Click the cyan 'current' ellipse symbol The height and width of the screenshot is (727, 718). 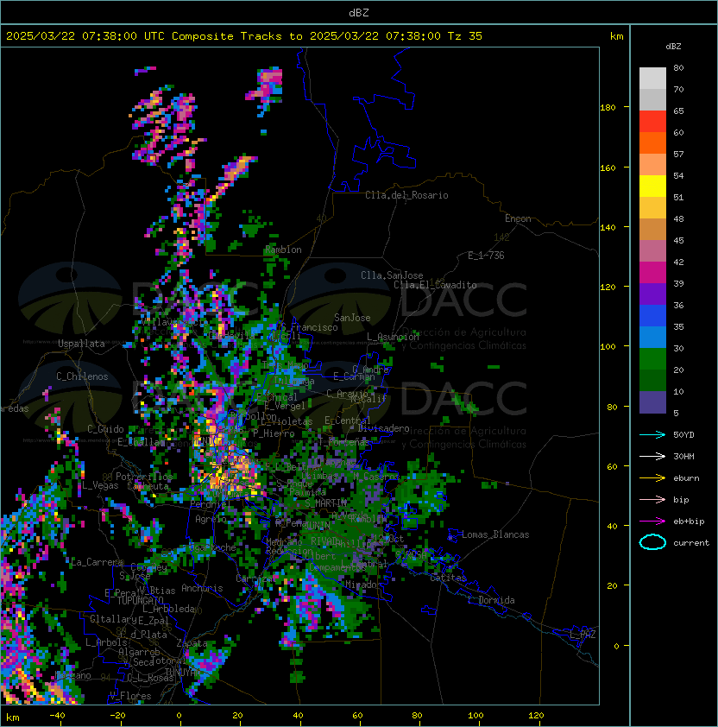click(x=652, y=542)
